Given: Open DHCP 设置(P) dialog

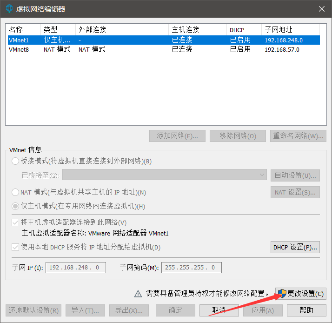Looking at the screenshot, I should point(295,247).
